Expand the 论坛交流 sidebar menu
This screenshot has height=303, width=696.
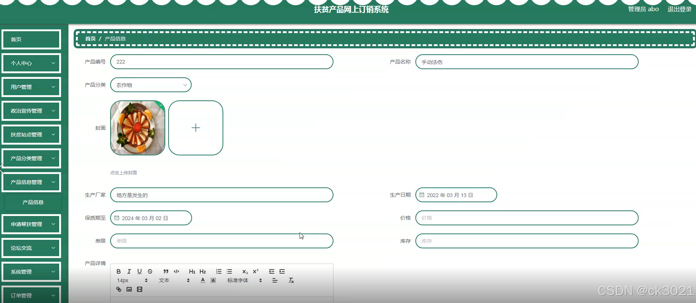(31, 248)
